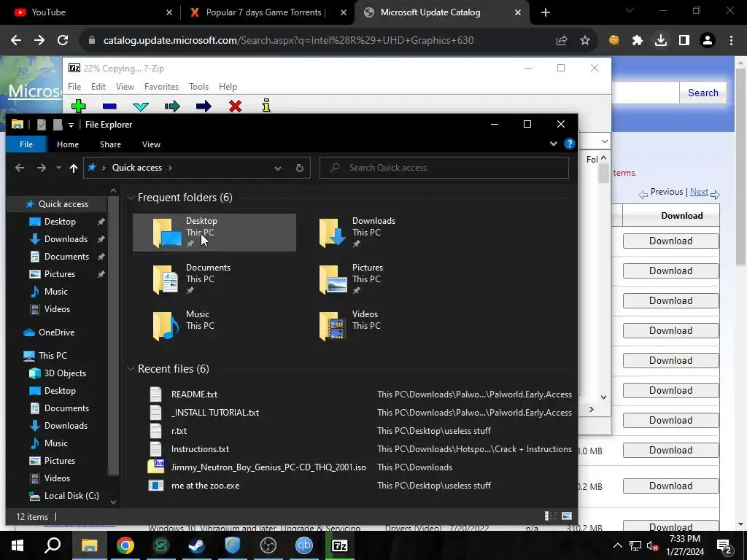Open the Share ribbon tab
Viewport: 747px width, 560px height.
point(111,144)
